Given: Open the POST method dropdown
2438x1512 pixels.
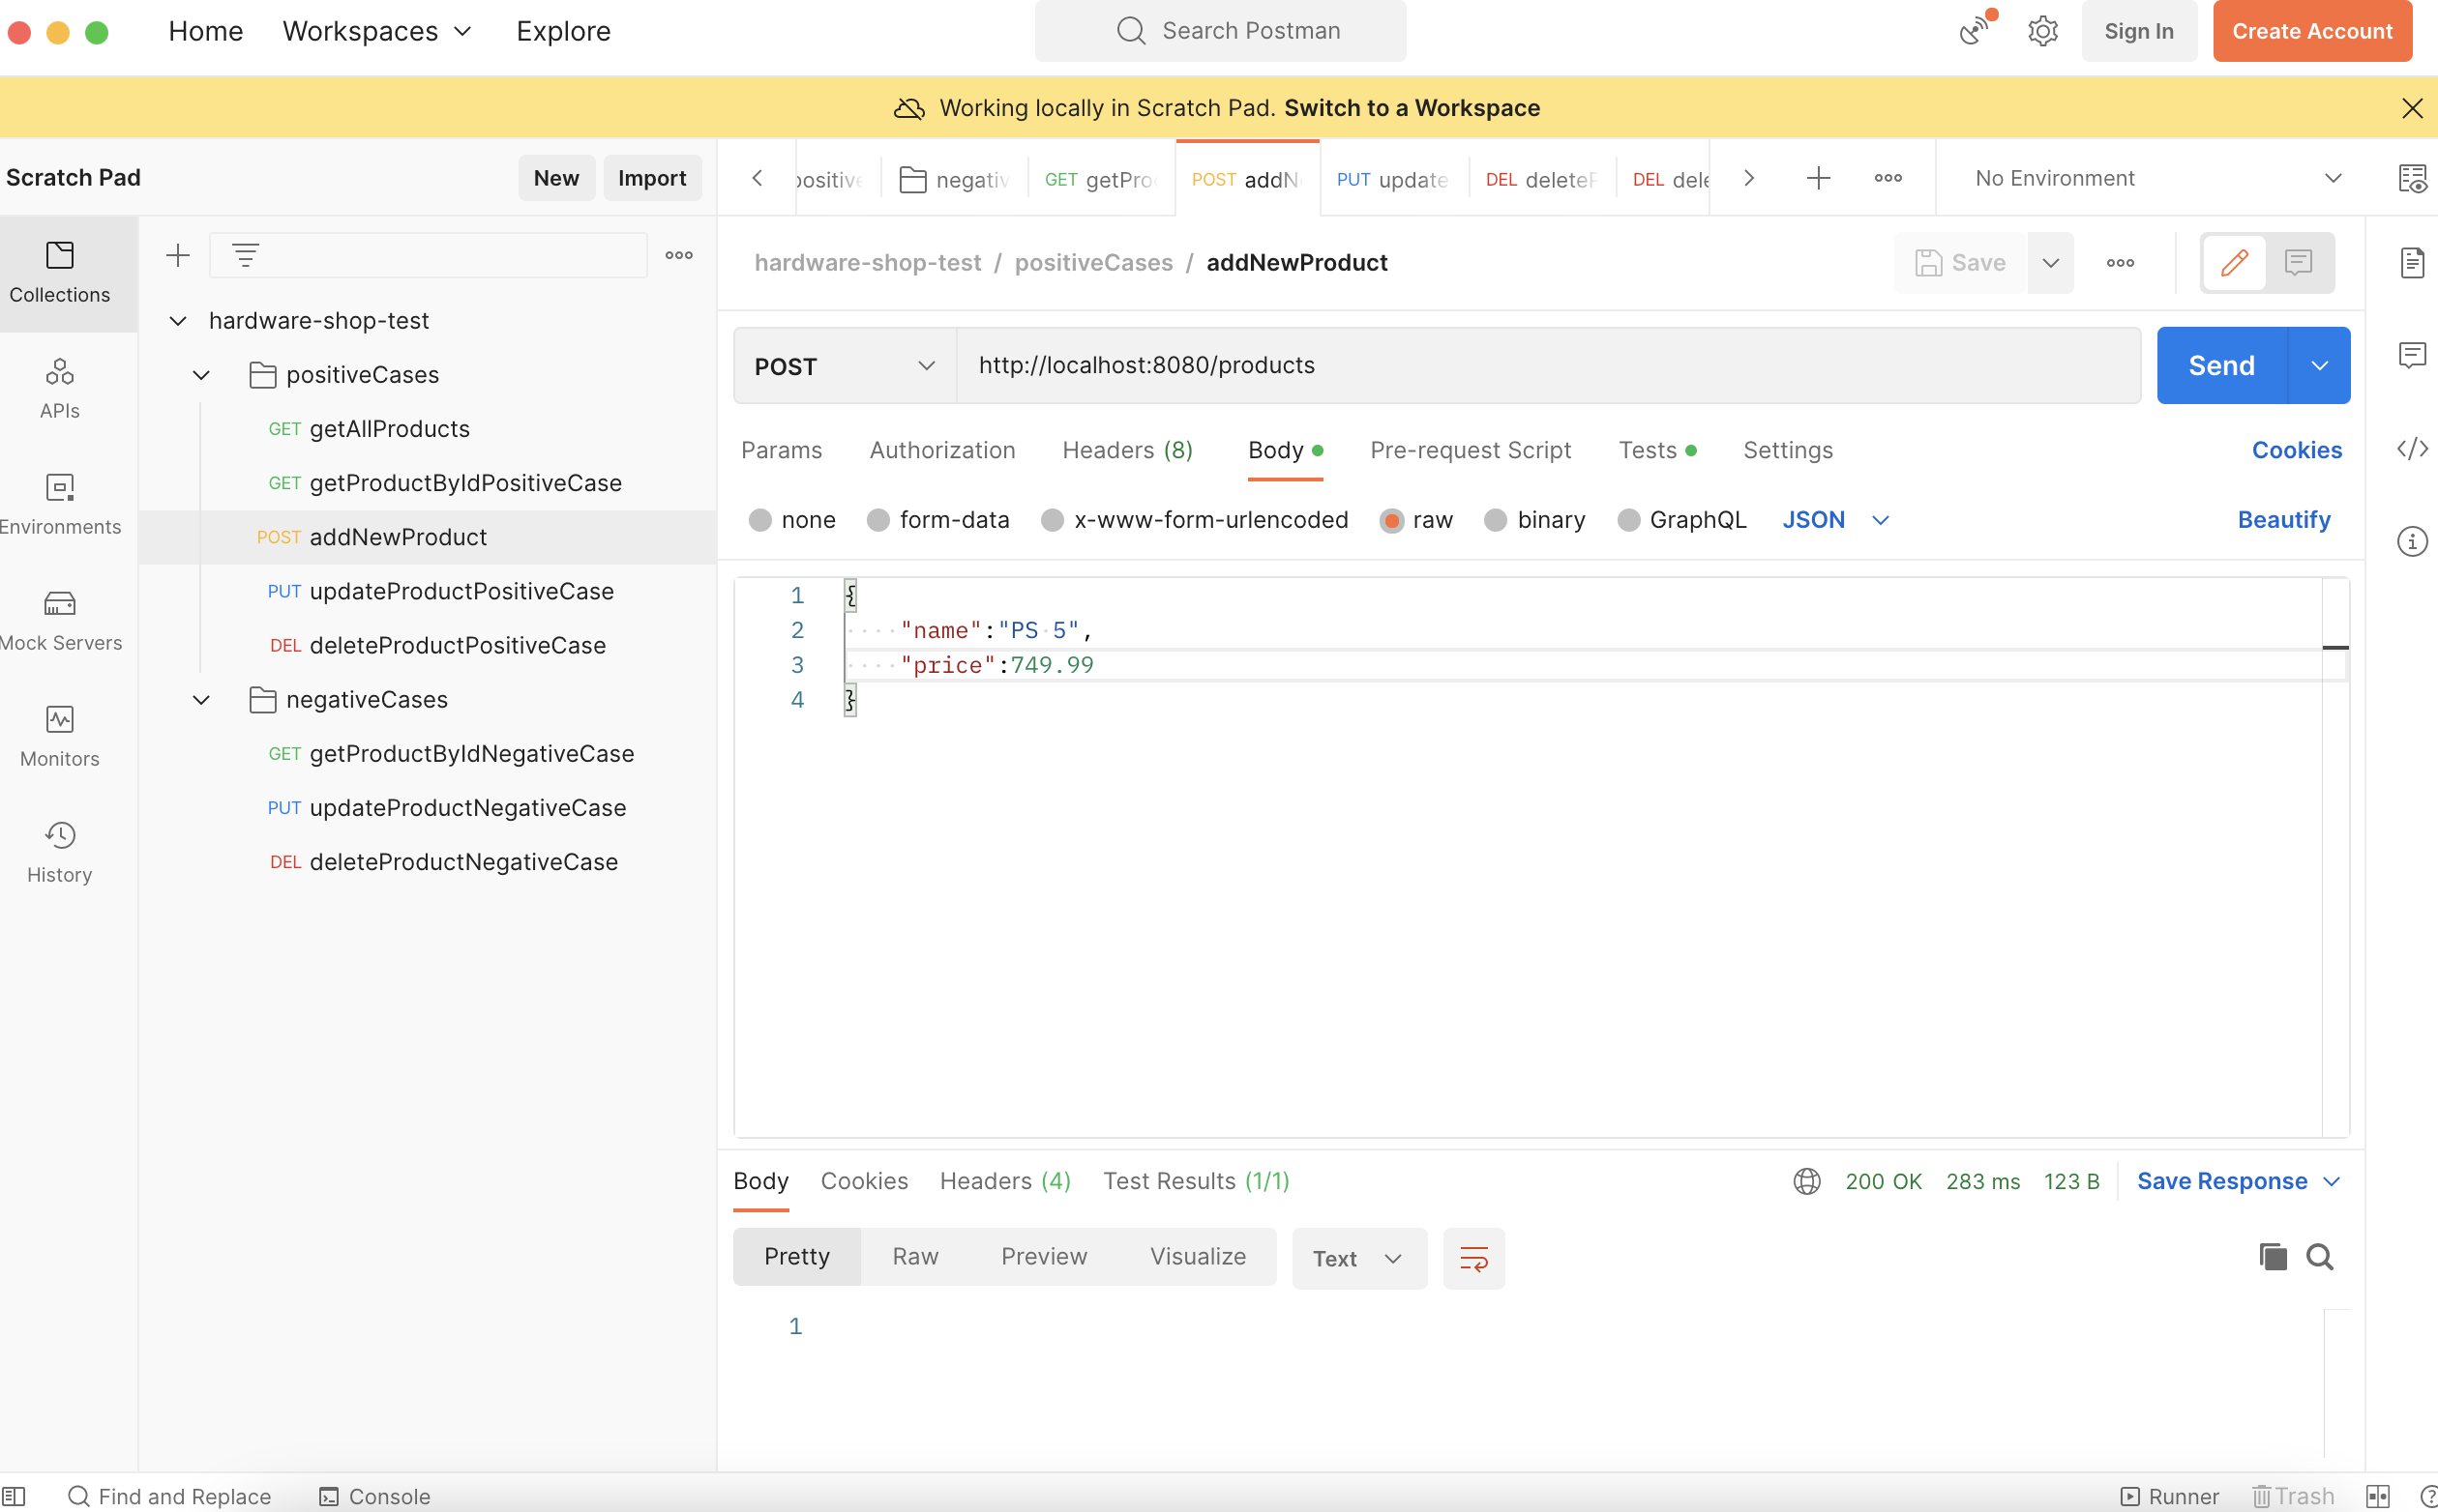Looking at the screenshot, I should pyautogui.click(x=845, y=366).
